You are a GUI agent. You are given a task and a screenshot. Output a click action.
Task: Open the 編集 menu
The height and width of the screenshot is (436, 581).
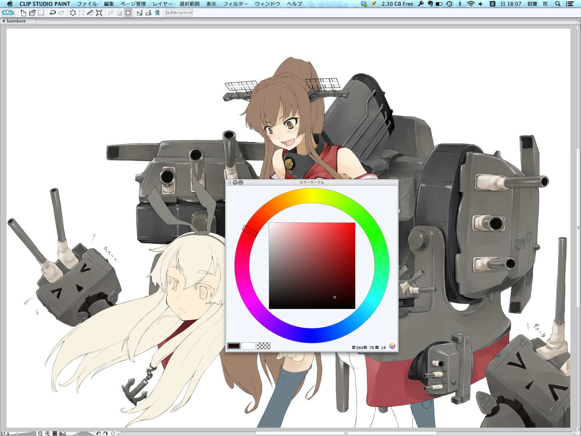click(x=109, y=4)
